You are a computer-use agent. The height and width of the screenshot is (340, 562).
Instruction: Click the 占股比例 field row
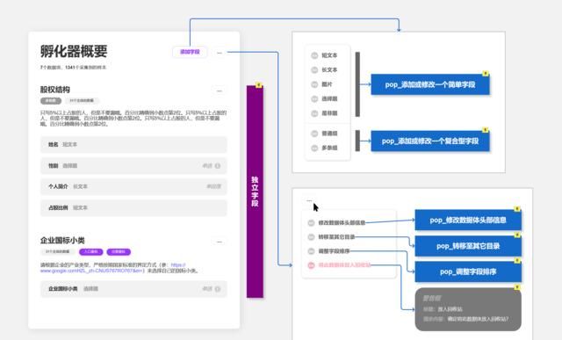point(133,207)
